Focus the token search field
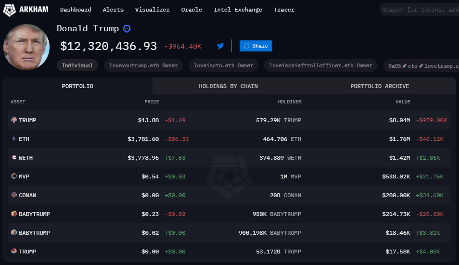459x265 pixels. [x=420, y=10]
